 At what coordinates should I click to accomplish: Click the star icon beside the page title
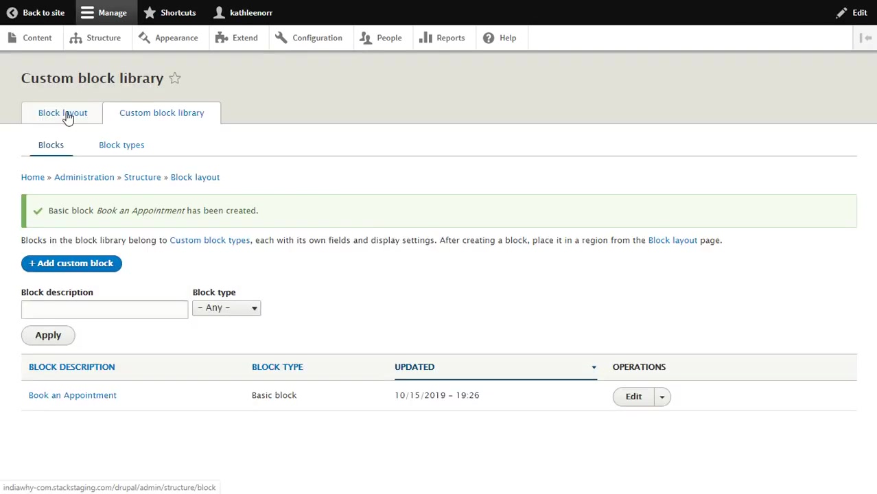coord(175,78)
